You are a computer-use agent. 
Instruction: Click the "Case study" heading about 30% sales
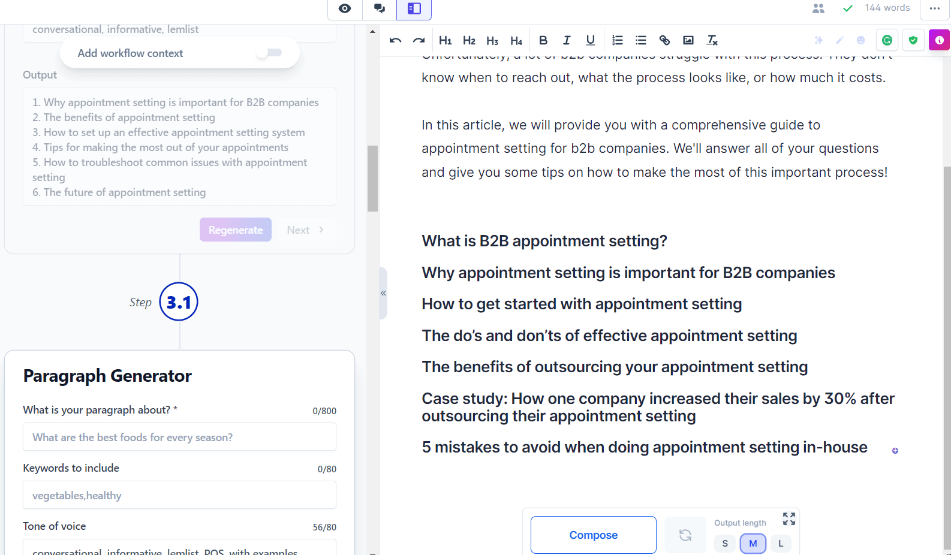(x=658, y=407)
